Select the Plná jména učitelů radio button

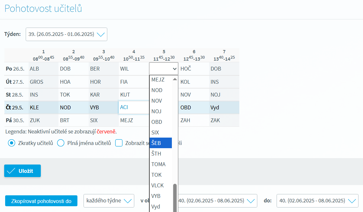click(61, 143)
